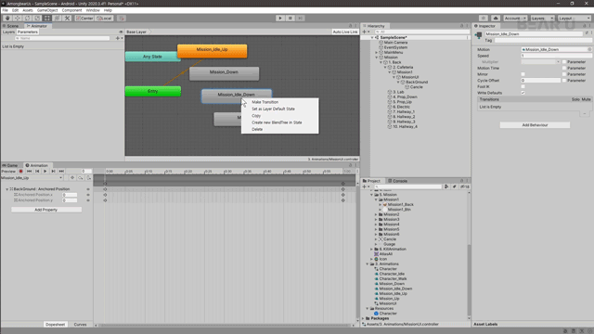Select the Rect tool in the toolbar
The height and width of the screenshot is (334, 594).
47,19
